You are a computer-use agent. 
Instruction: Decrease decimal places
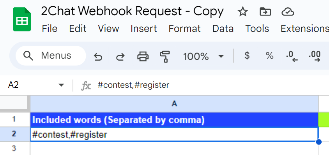click(292, 56)
